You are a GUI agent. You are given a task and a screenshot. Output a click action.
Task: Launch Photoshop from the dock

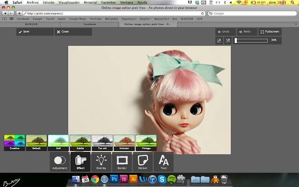point(114,179)
